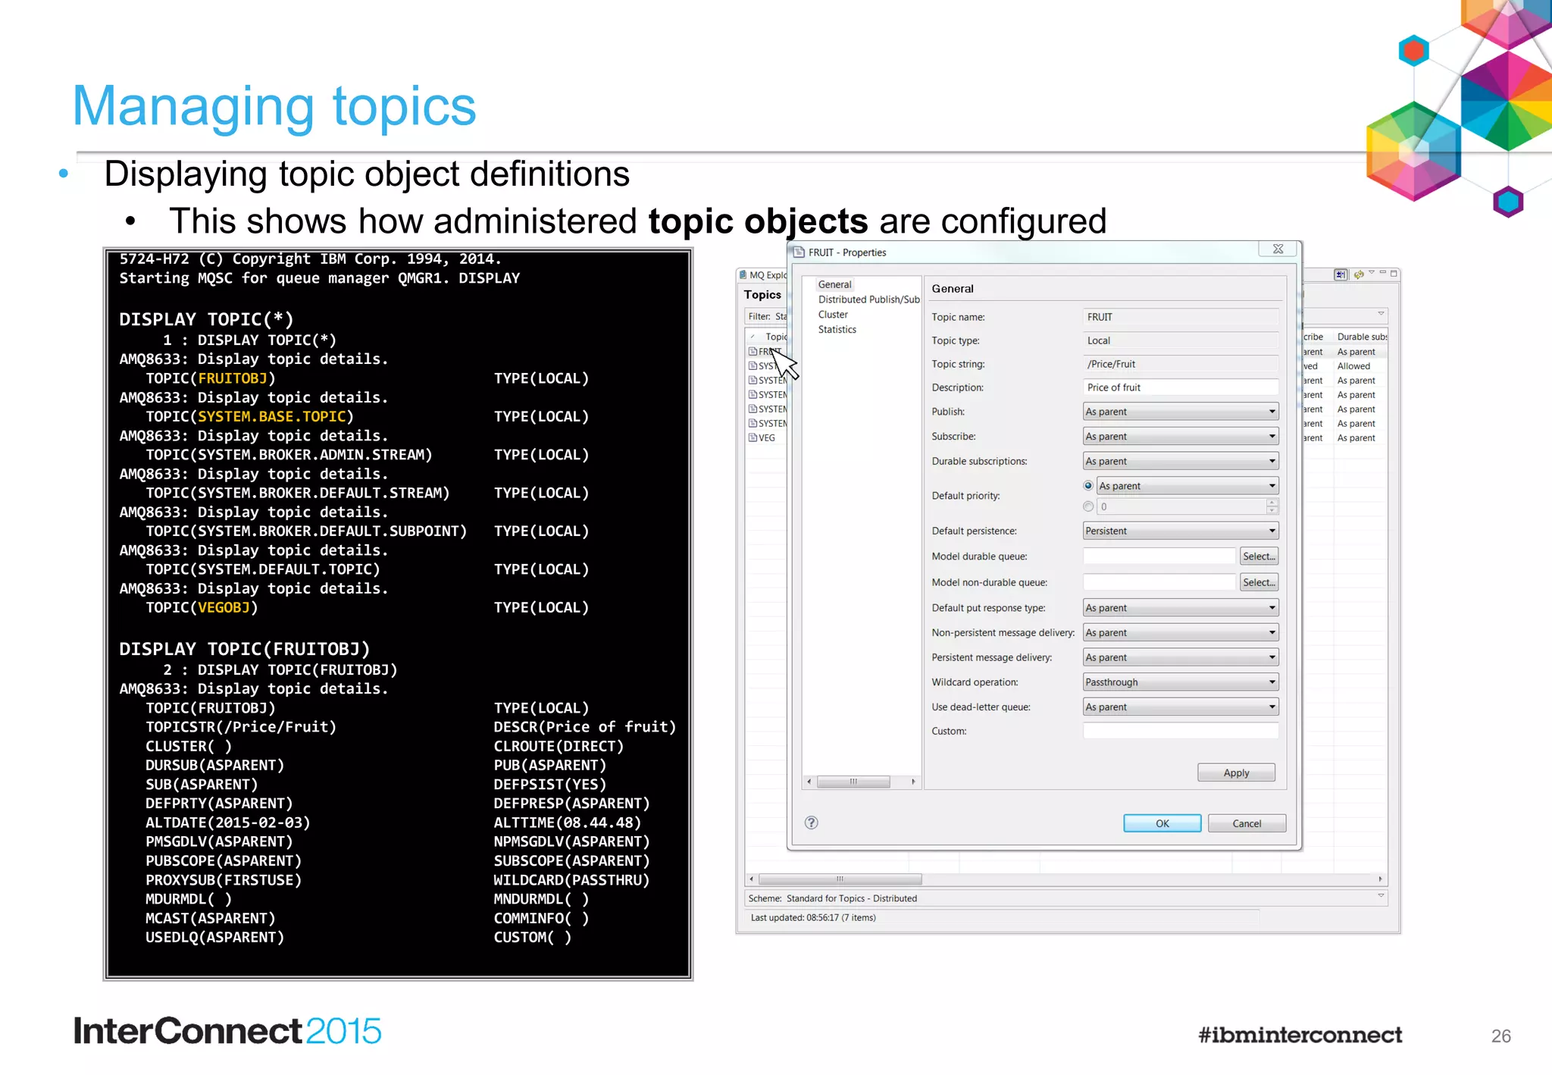Click the Apply button

click(1236, 773)
